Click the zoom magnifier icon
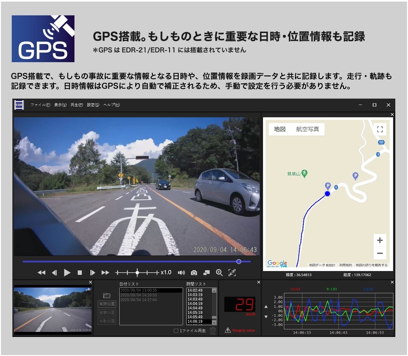 (x=219, y=273)
